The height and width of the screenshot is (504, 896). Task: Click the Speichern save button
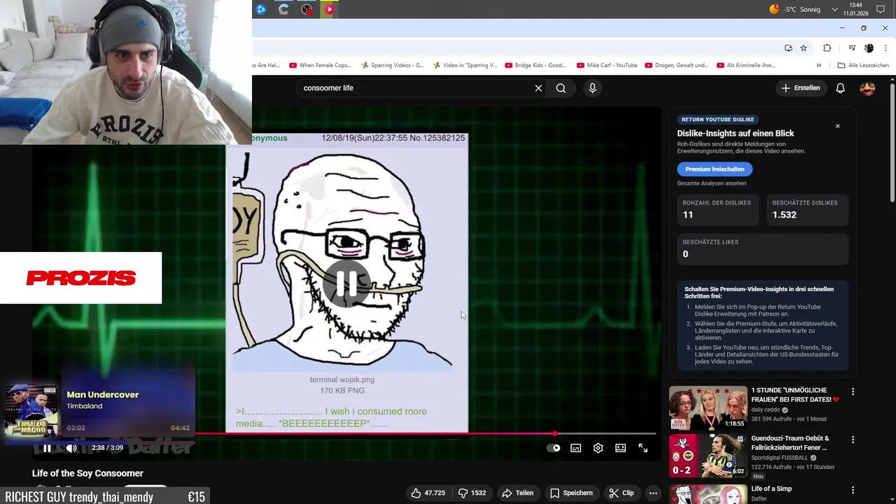coord(570,493)
